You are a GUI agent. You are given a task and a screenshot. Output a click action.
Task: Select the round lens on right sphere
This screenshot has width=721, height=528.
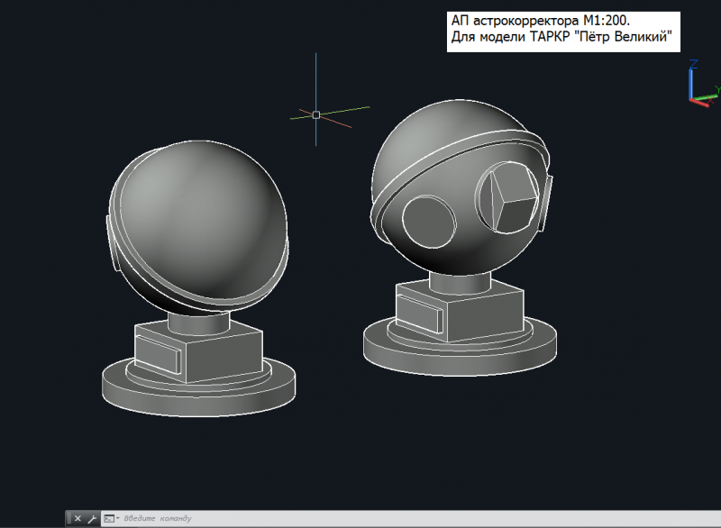[427, 219]
